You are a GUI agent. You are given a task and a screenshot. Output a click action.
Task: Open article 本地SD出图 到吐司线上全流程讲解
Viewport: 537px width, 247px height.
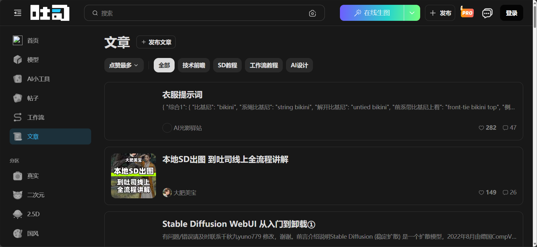click(x=225, y=160)
